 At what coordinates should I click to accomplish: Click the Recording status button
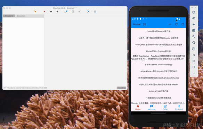[x=121, y=88]
